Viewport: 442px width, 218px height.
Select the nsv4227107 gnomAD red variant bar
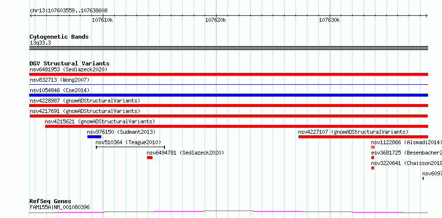click(x=363, y=137)
